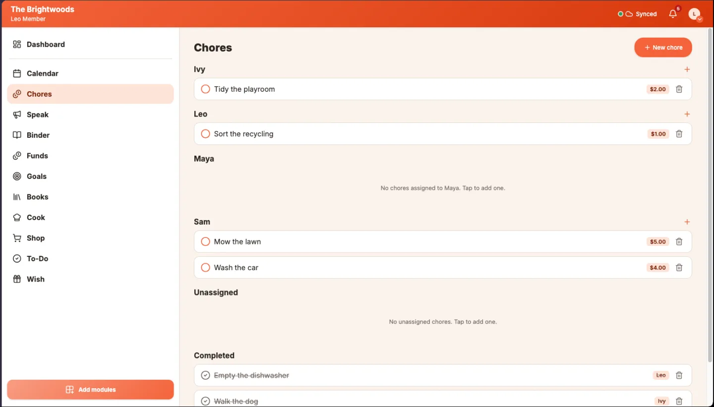Mark Sort the recycling as complete
This screenshot has height=407, width=714.
tap(205, 134)
